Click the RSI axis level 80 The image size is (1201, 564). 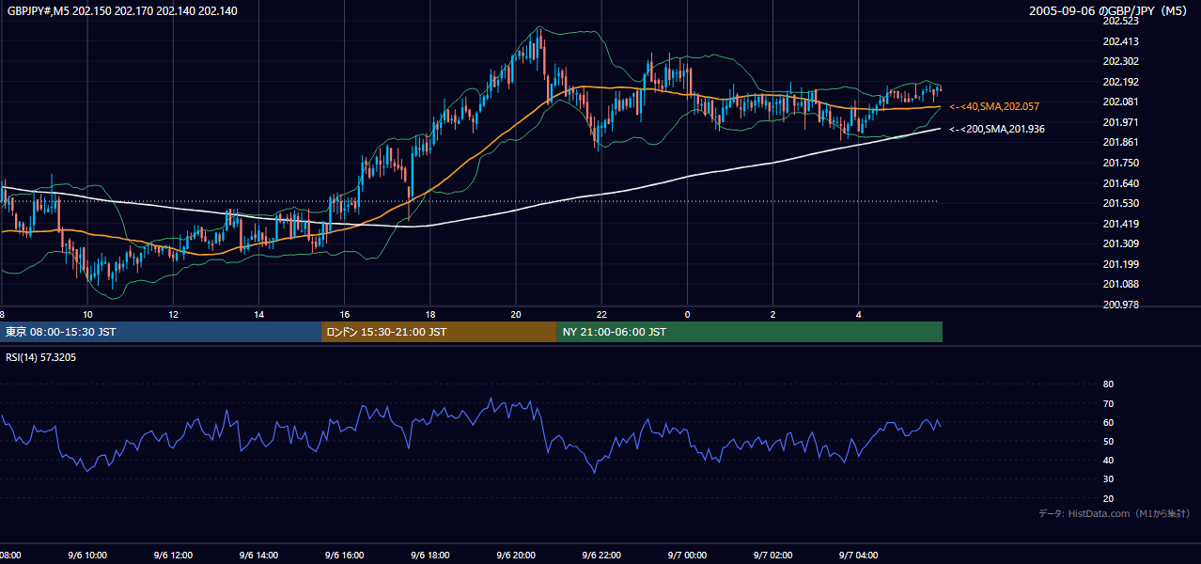(x=1108, y=384)
